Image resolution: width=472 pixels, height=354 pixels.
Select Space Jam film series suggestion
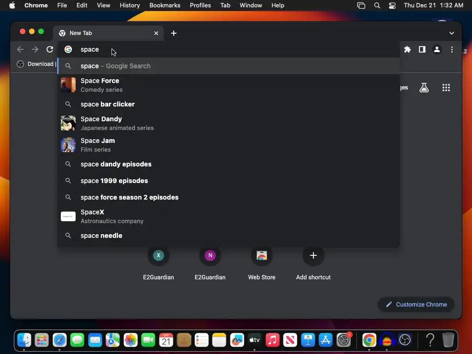pos(229,145)
